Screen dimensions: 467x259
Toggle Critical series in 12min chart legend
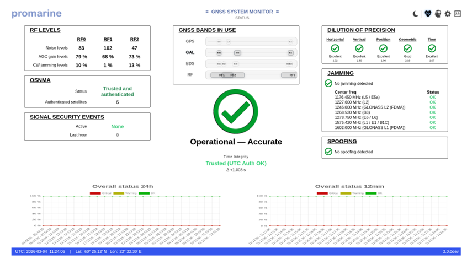(x=327, y=193)
